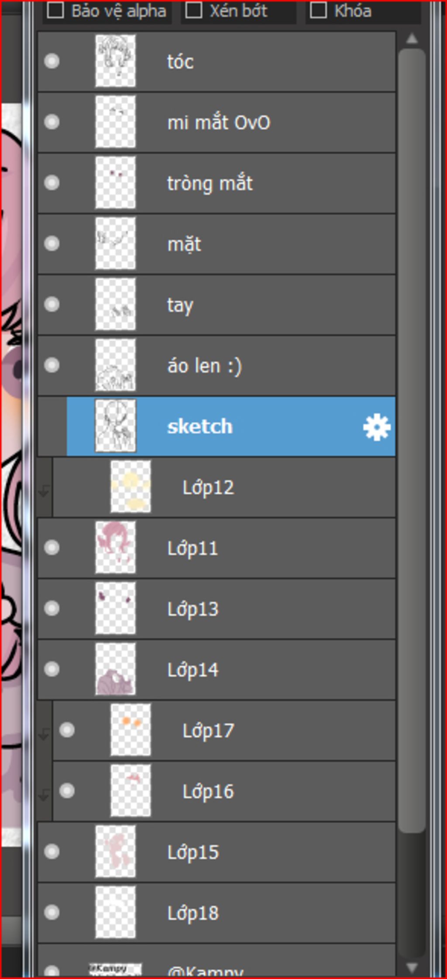The height and width of the screenshot is (979, 447).
Task: Click clipping arrow icon beside Lớp17
Action: (x=44, y=734)
